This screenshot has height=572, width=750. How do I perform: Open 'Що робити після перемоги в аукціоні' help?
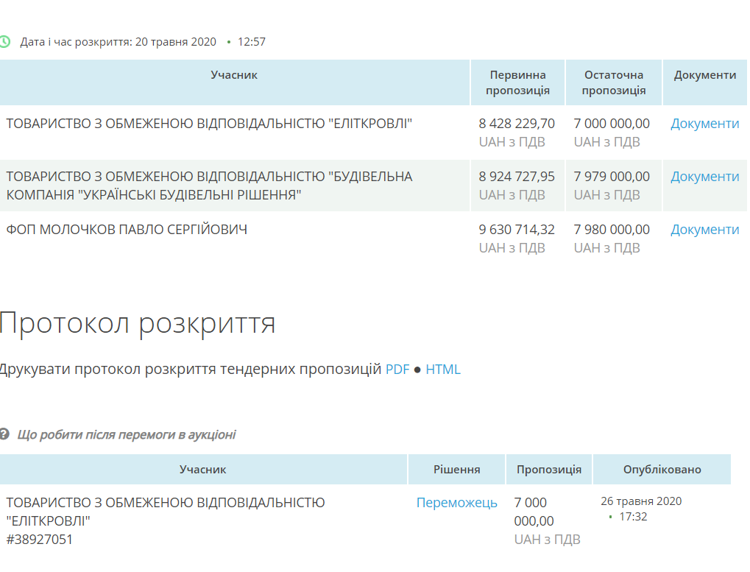click(127, 434)
